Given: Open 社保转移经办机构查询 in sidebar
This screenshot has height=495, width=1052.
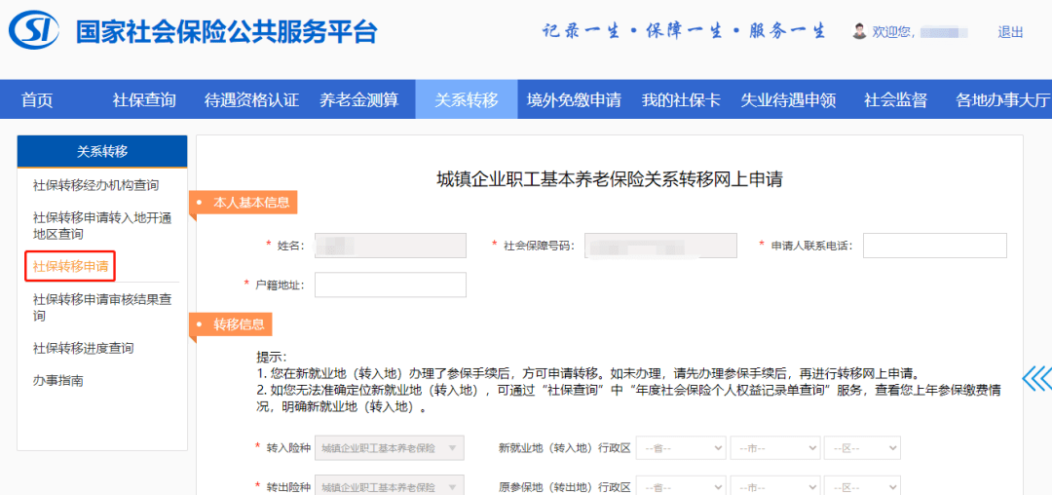Looking at the screenshot, I should [x=95, y=185].
